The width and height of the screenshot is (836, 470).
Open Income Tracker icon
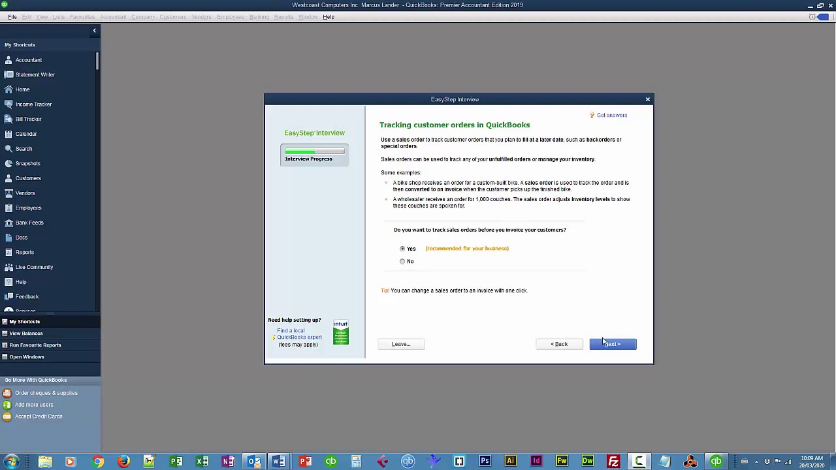(x=8, y=104)
